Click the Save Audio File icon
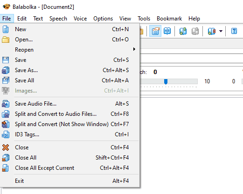The width and height of the screenshot is (243, 194). tap(6, 104)
